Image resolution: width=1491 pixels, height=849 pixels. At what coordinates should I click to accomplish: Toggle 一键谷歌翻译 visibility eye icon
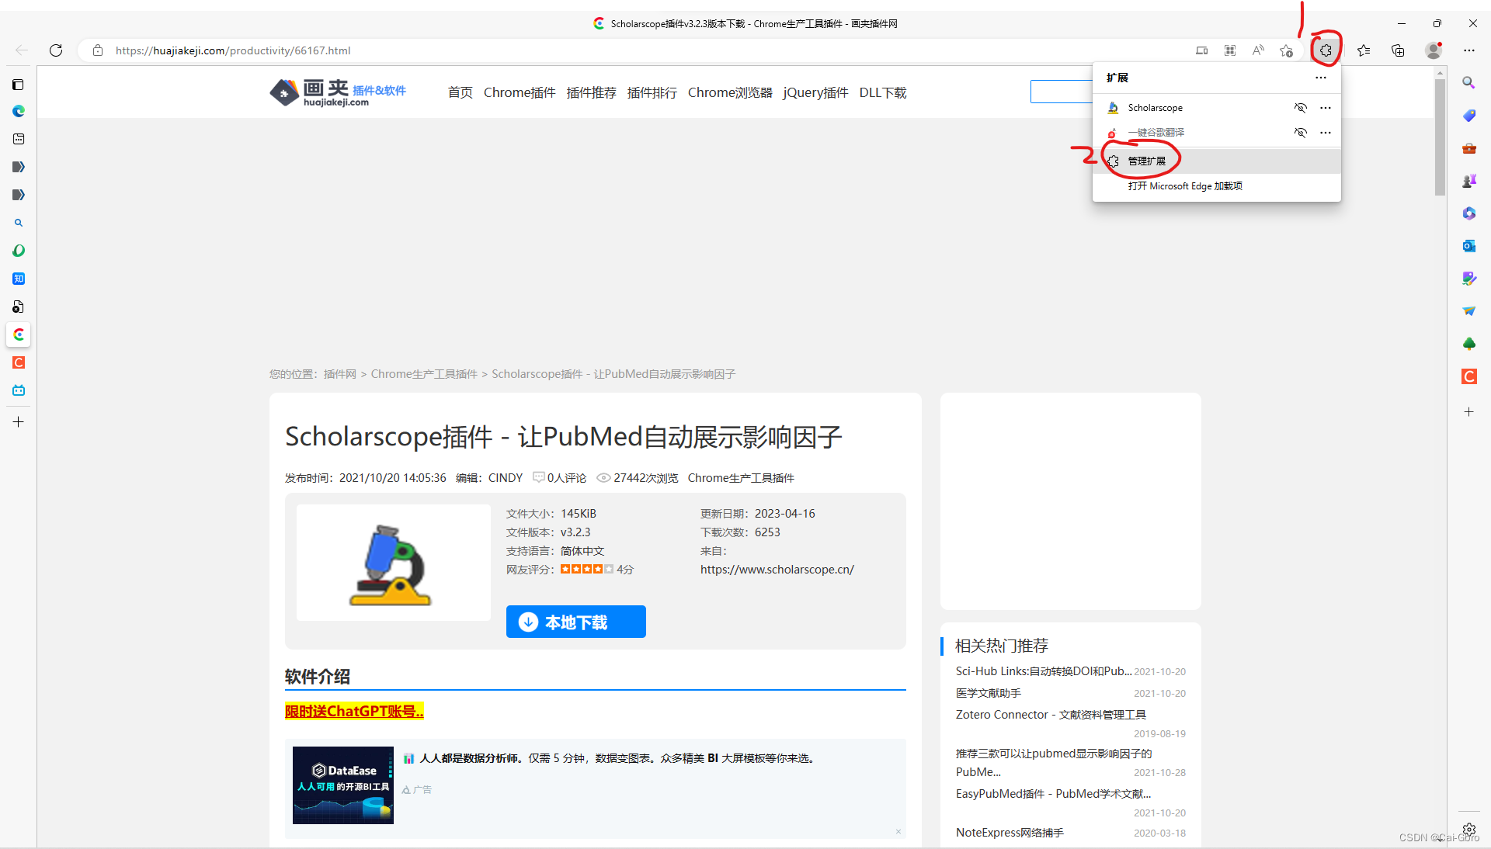pos(1300,133)
